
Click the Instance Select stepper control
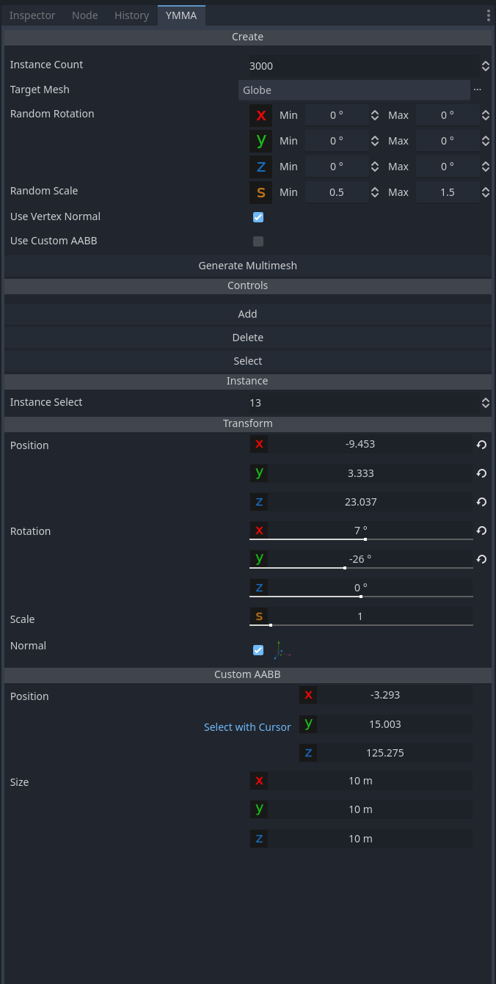[486, 402]
